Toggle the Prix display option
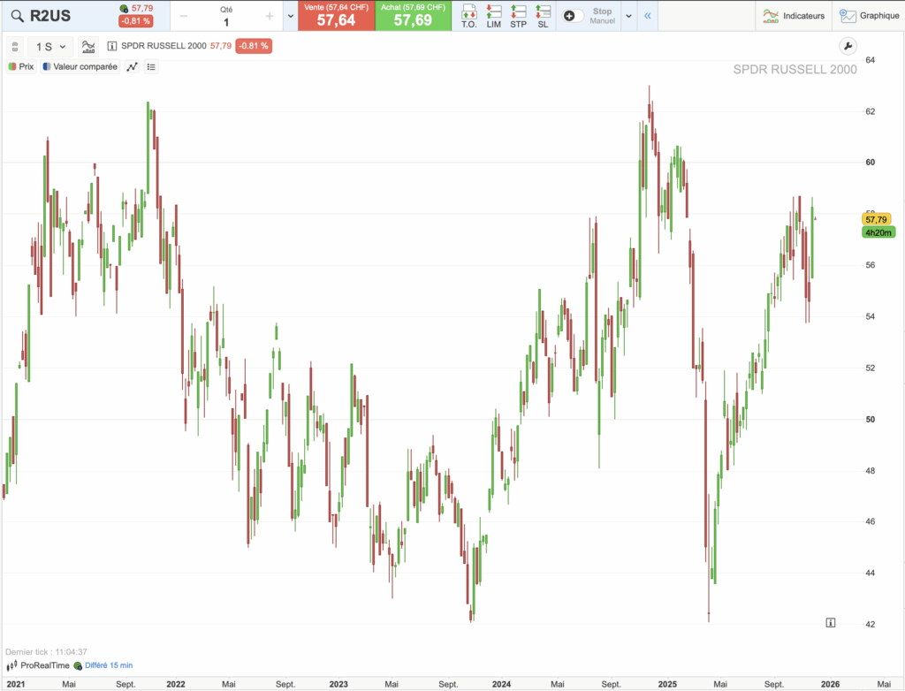This screenshot has width=905, height=691. [21, 66]
